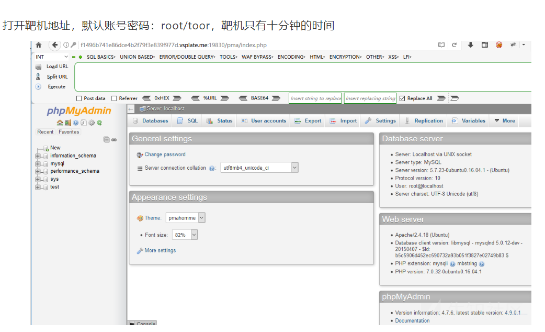Open the WAF BYPASS menu
This screenshot has height=332, width=545.
[x=257, y=57]
